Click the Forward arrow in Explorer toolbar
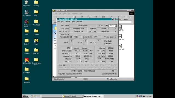Screen dimensions: 175x98 click(66, 17)
